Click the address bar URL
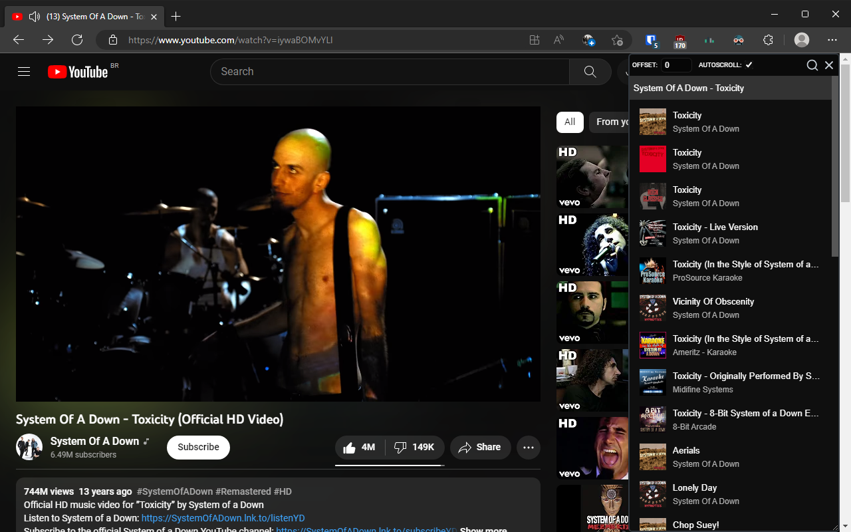 coord(230,40)
